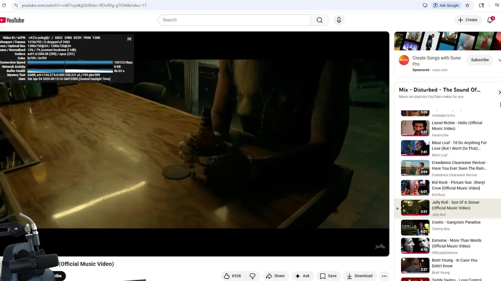
Task: Close the Mix playlist panel
Action: 499,92
